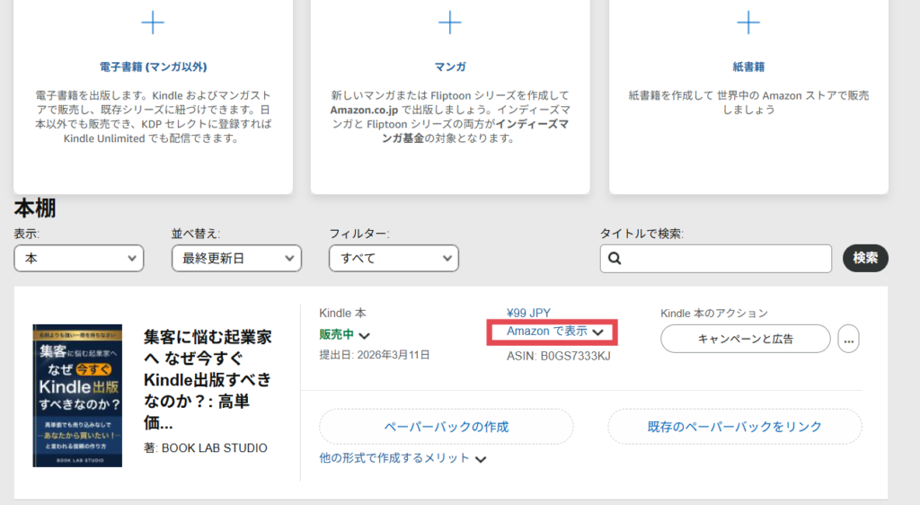
Task: Click the magnifier icon in title search box
Action: pos(615,259)
